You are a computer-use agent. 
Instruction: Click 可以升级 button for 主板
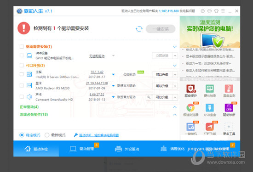pyautogui.click(x=162, y=75)
